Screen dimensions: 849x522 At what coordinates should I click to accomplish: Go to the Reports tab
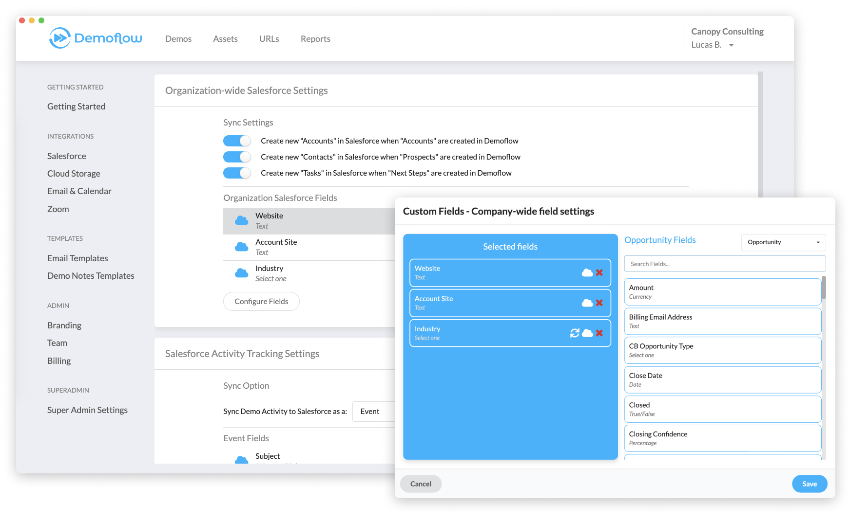point(315,39)
